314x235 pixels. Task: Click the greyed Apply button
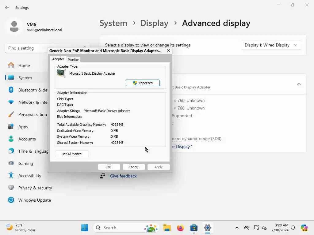159,167
